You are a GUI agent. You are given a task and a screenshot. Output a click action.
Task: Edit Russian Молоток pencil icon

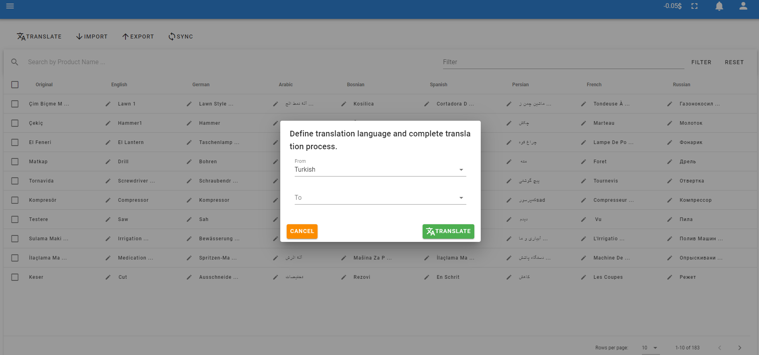coord(670,123)
